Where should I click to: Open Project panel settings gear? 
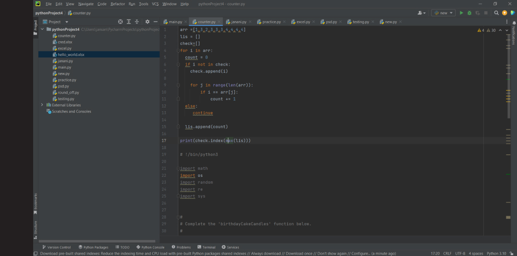point(148,22)
